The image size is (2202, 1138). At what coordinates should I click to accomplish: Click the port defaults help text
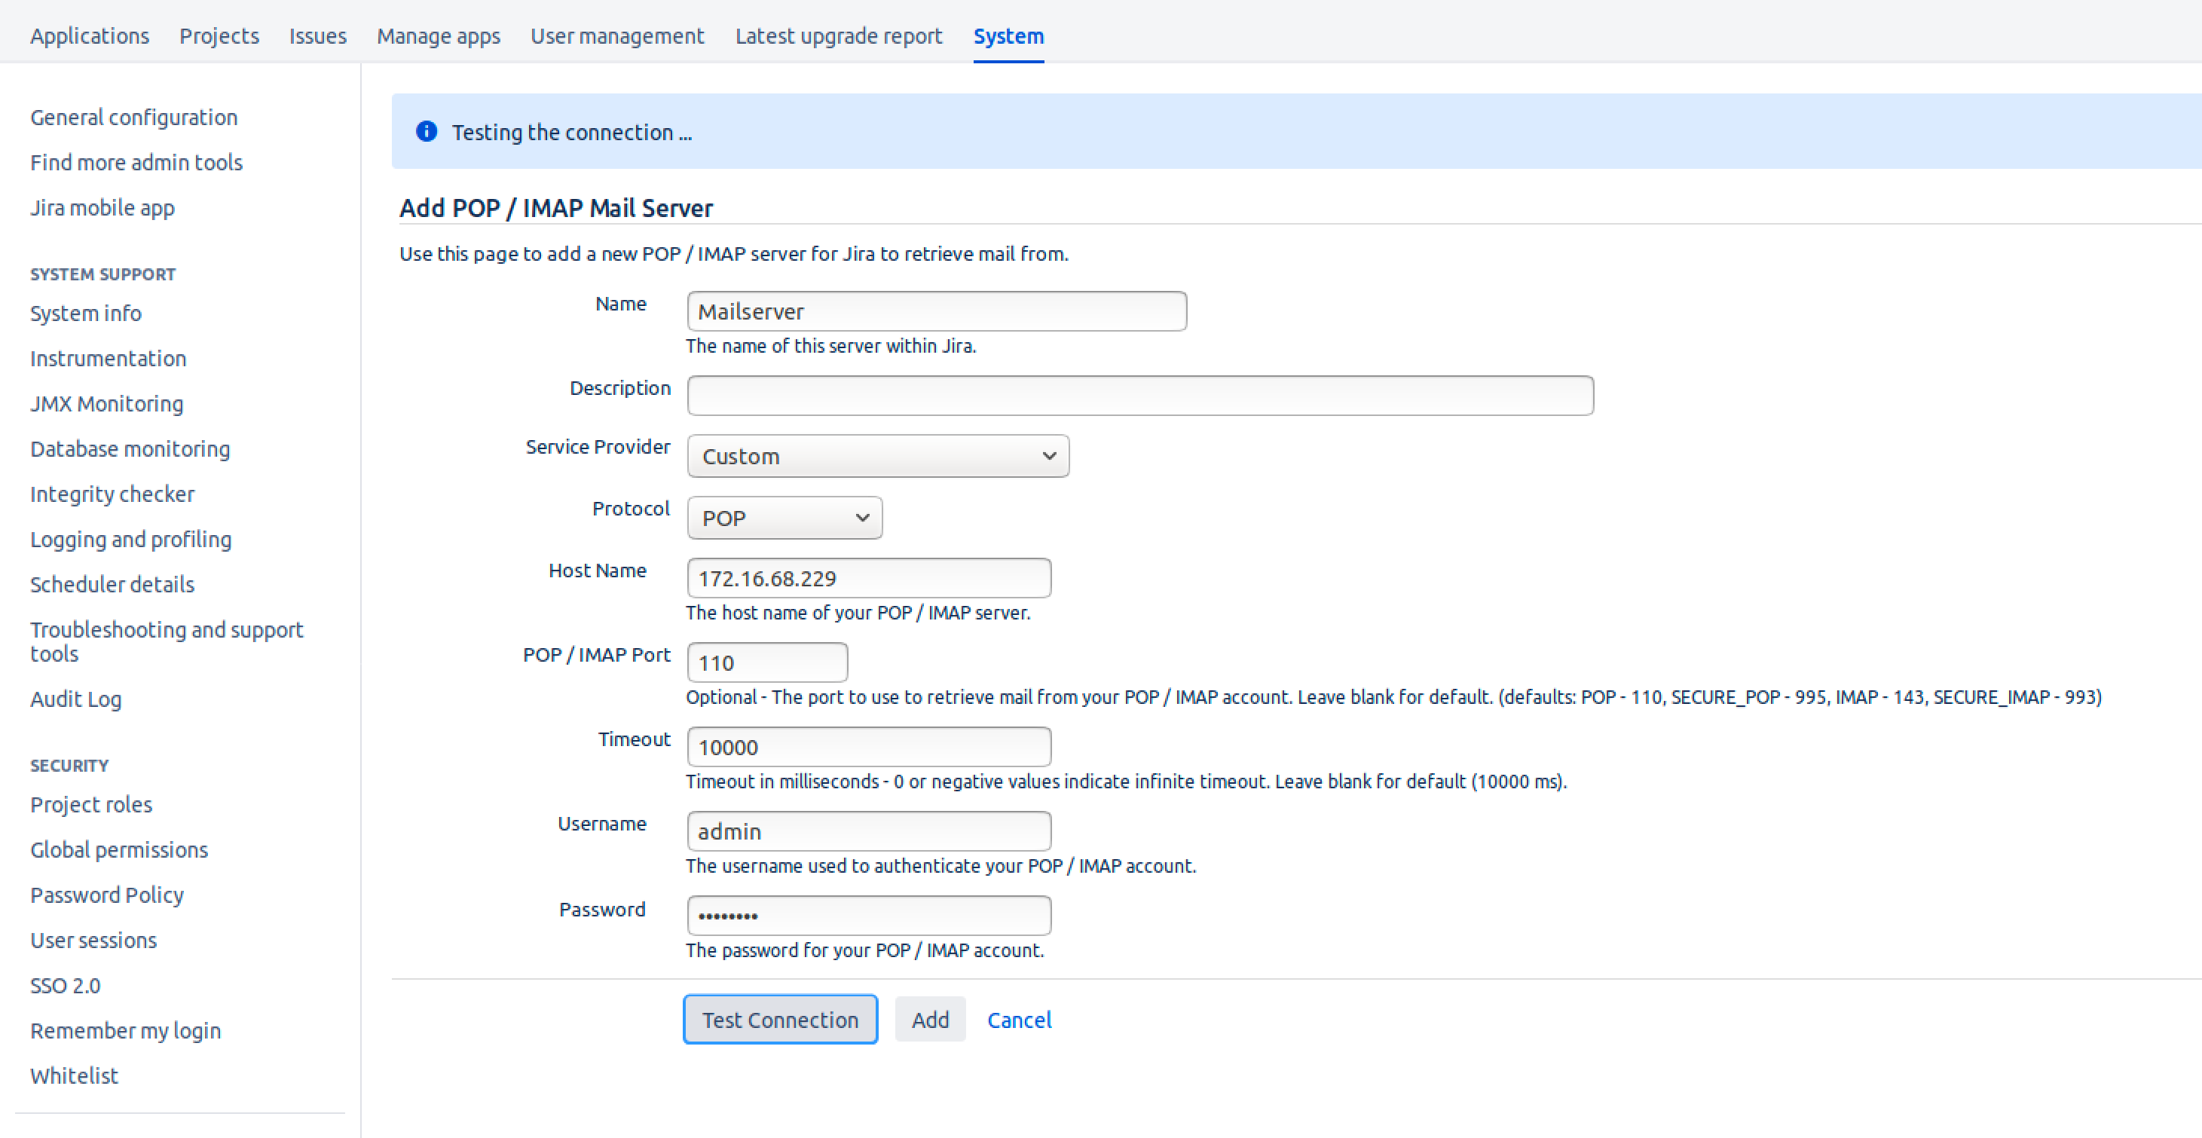[1393, 698]
